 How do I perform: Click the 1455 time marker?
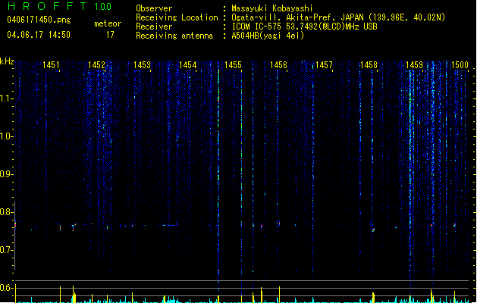tap(233, 65)
